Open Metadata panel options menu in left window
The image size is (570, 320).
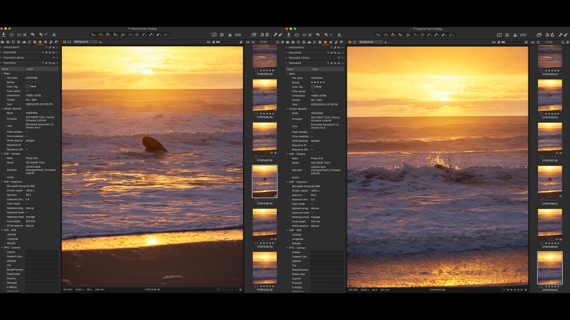(57, 63)
